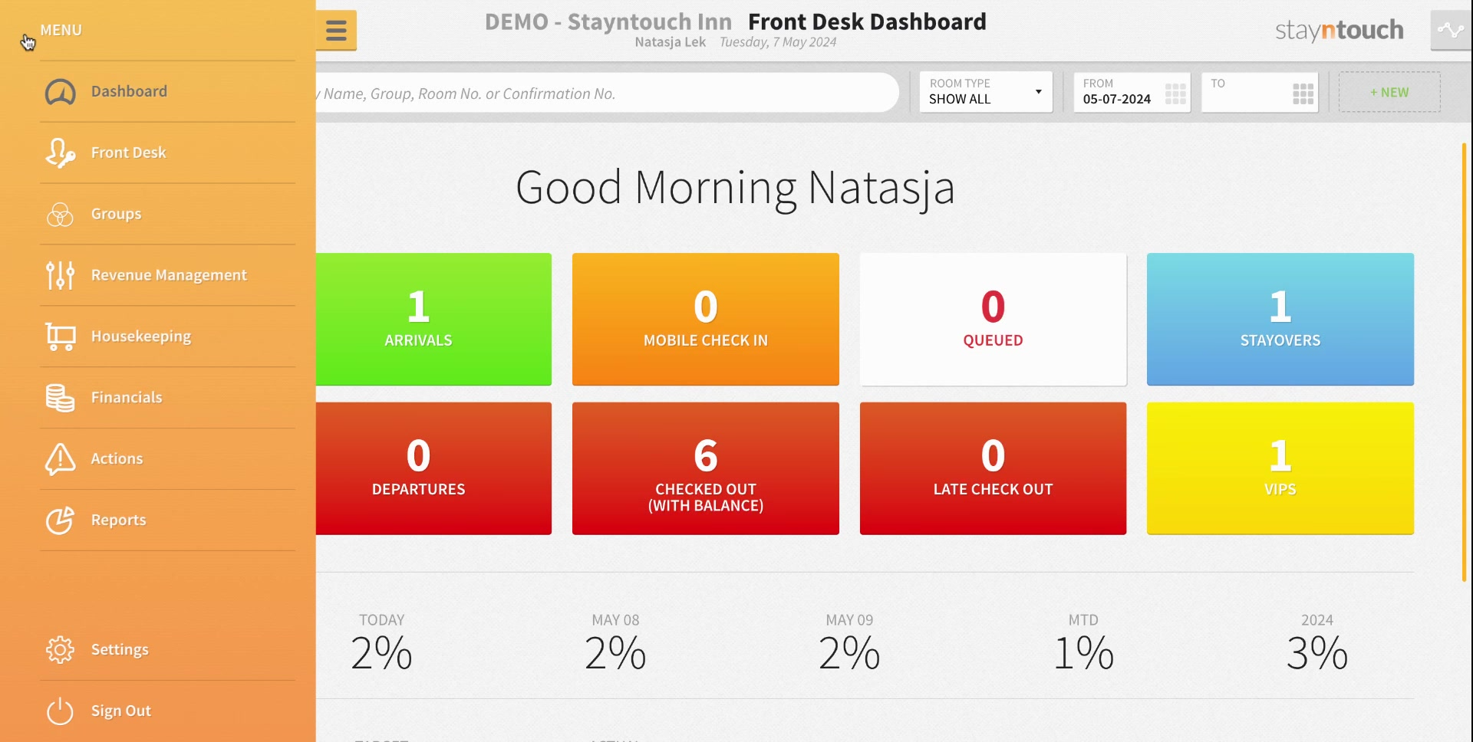Open the VIPs tile

point(1280,468)
